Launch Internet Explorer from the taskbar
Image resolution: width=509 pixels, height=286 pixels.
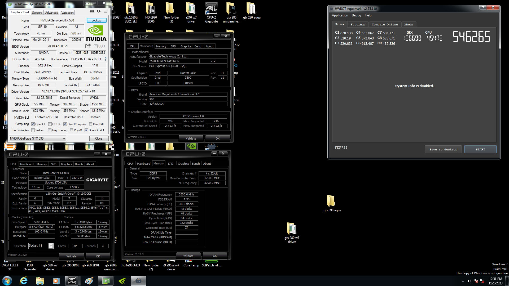pyautogui.click(x=24, y=281)
